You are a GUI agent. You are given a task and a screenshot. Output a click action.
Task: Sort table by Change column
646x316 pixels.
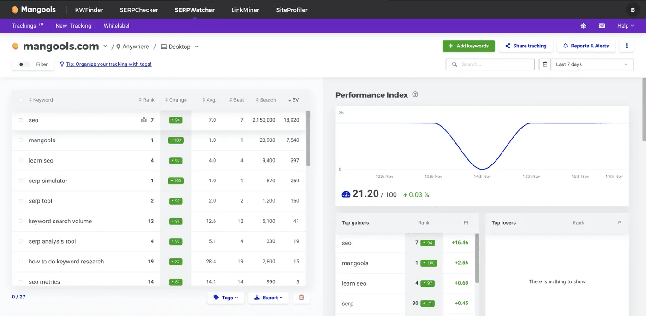(176, 100)
